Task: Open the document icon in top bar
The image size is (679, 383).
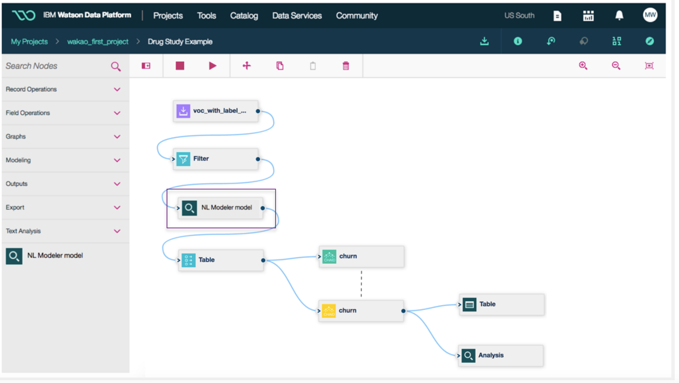Action: pyautogui.click(x=557, y=16)
